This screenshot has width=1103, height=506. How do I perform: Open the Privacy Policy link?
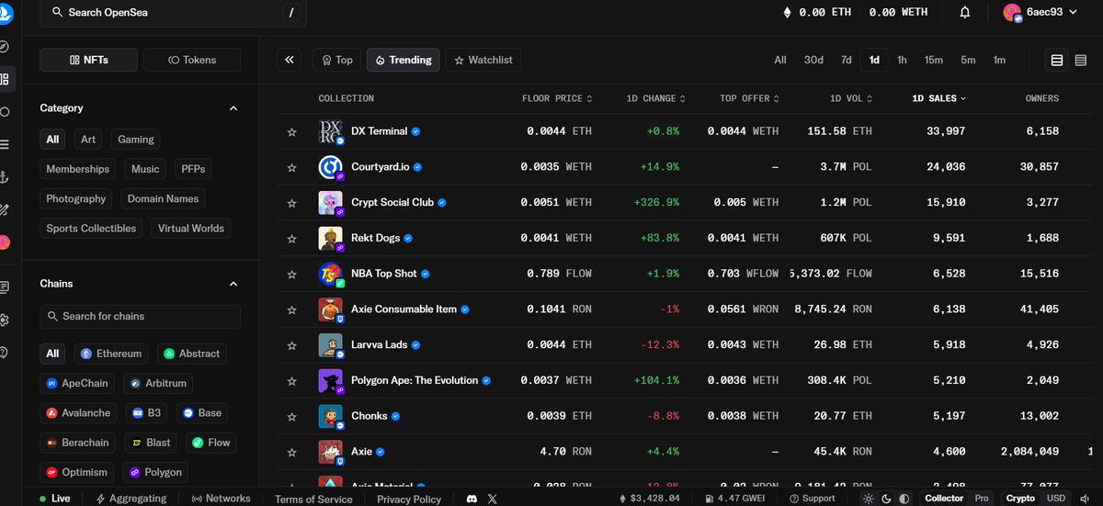coord(409,499)
